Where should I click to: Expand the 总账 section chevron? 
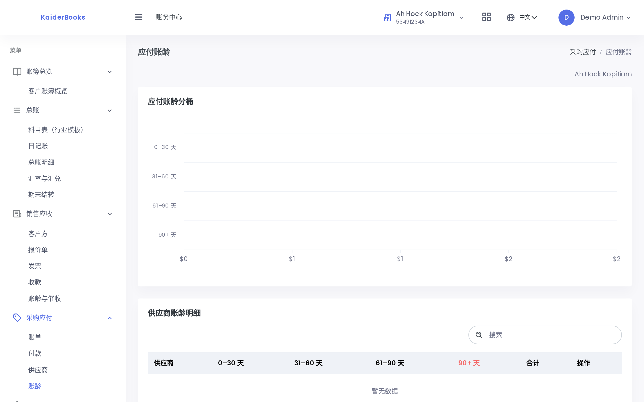[110, 111]
